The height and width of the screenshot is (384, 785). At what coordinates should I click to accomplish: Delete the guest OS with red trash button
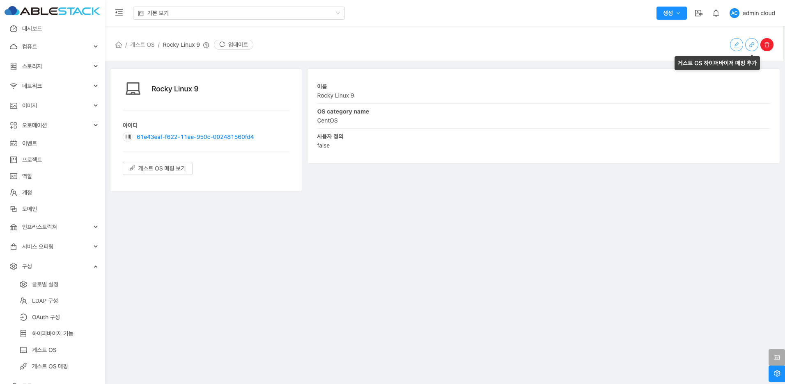(767, 45)
